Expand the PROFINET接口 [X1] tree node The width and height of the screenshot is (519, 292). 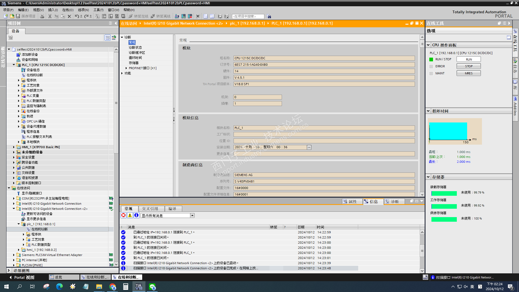tap(126, 68)
